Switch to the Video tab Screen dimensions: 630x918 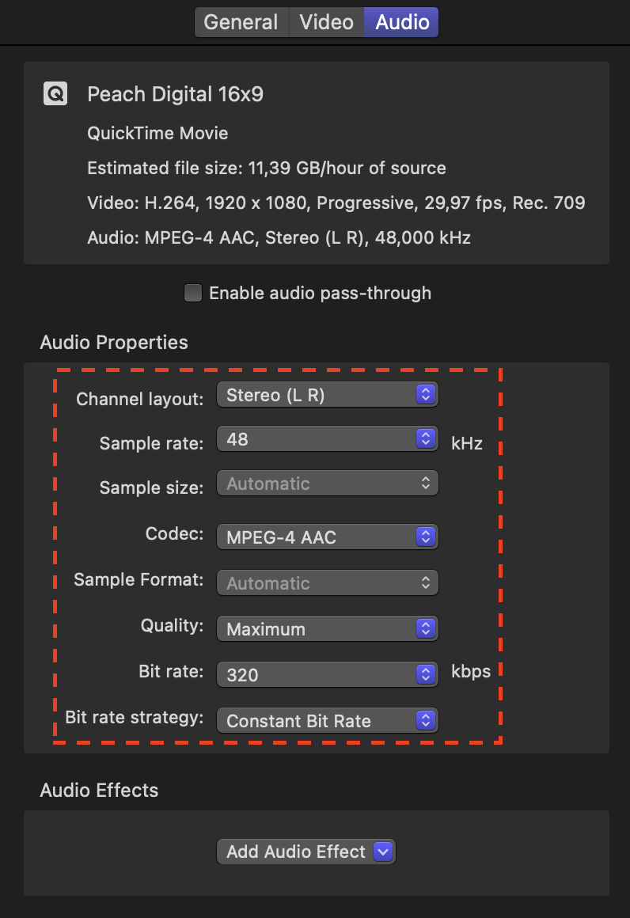[326, 22]
